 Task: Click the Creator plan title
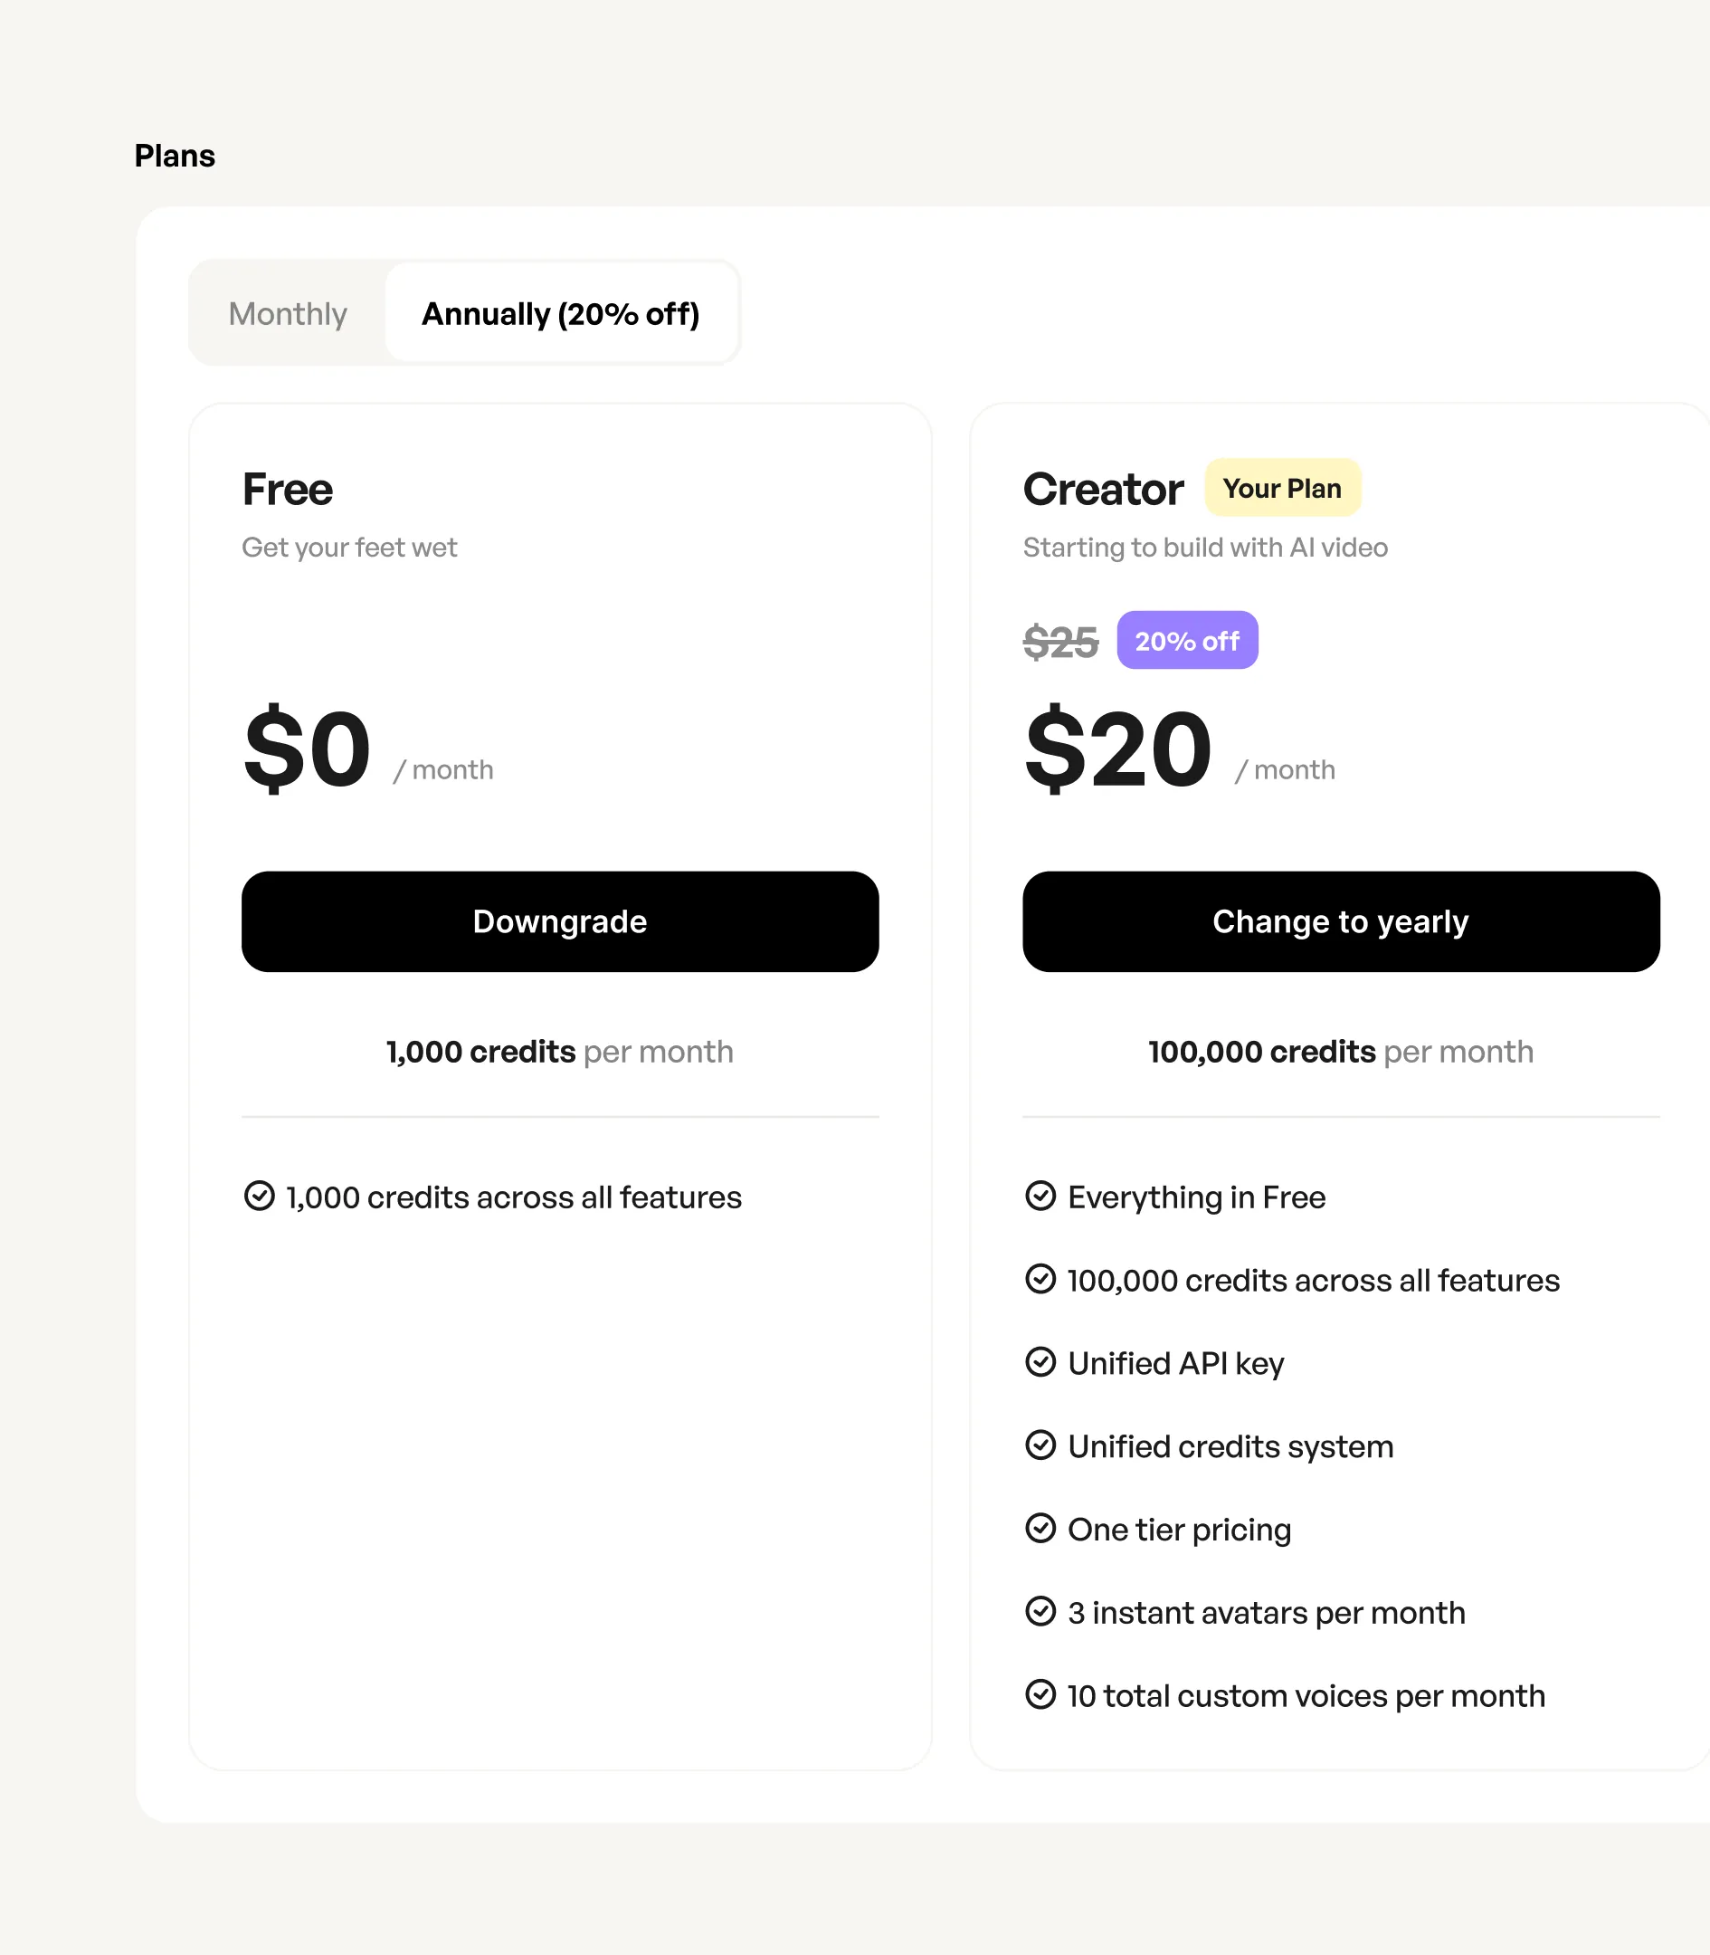tap(1103, 489)
